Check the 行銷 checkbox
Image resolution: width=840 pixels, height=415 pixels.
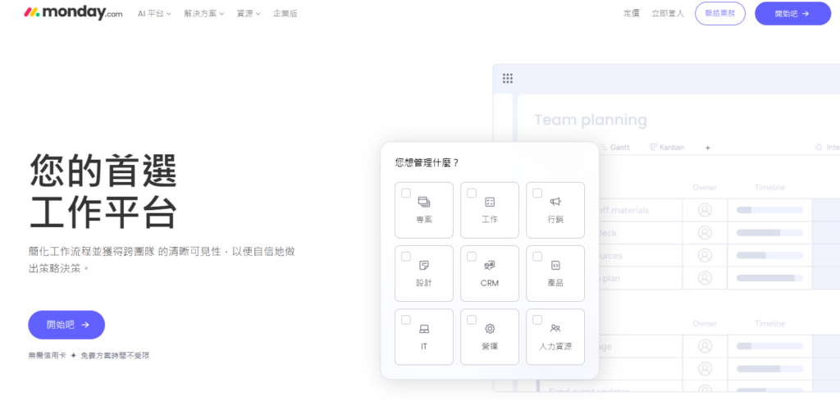[x=537, y=193]
